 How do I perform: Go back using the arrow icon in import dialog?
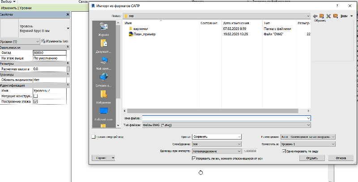315,16
